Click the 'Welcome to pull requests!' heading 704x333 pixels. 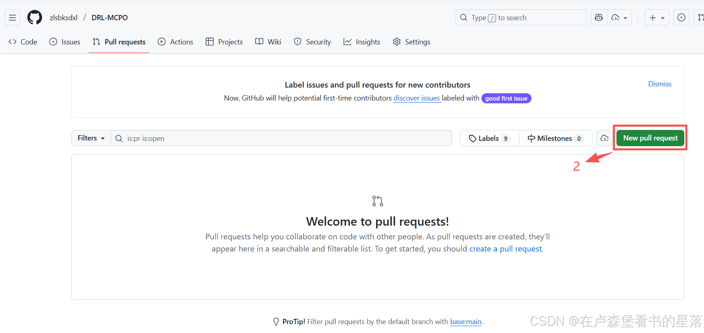pos(377,222)
